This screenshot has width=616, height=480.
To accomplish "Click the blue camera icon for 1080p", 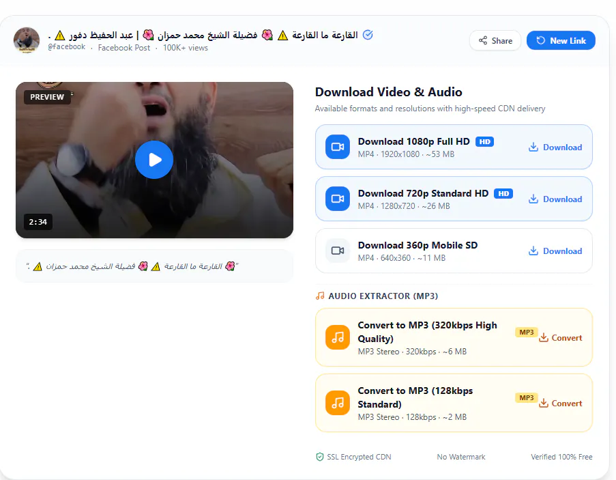I will click(338, 147).
